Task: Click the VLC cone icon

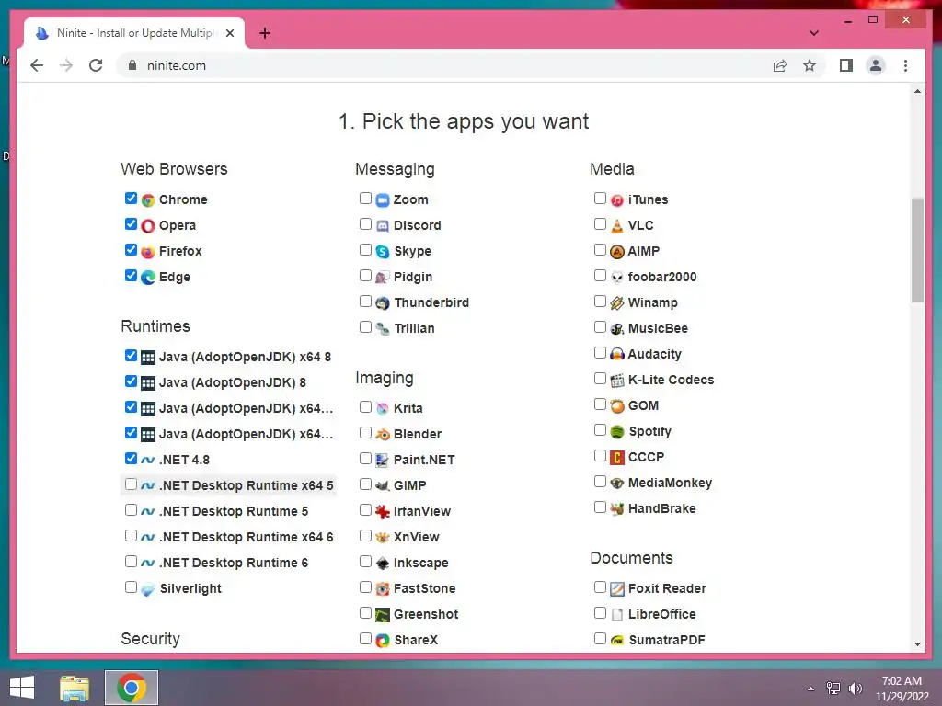Action: click(617, 226)
